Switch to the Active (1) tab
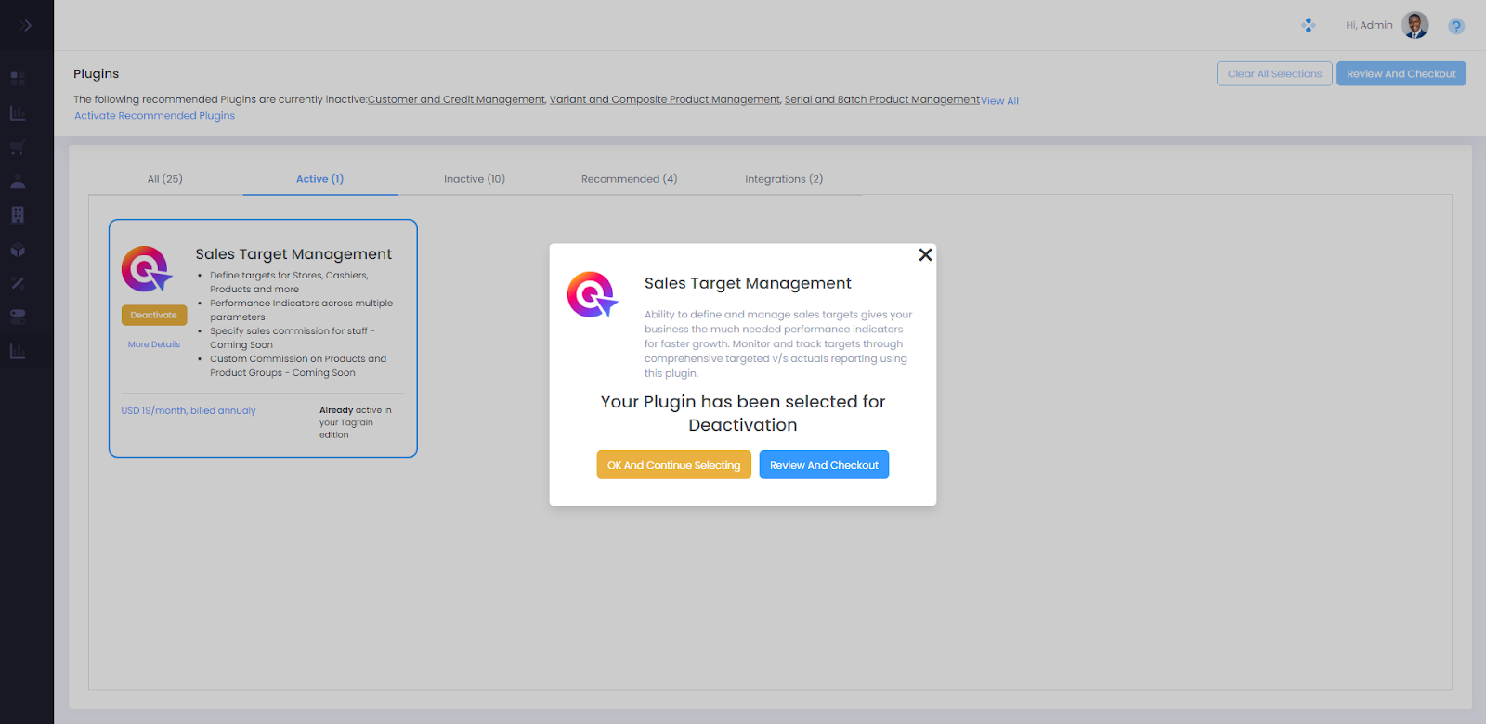1486x724 pixels. pos(319,179)
